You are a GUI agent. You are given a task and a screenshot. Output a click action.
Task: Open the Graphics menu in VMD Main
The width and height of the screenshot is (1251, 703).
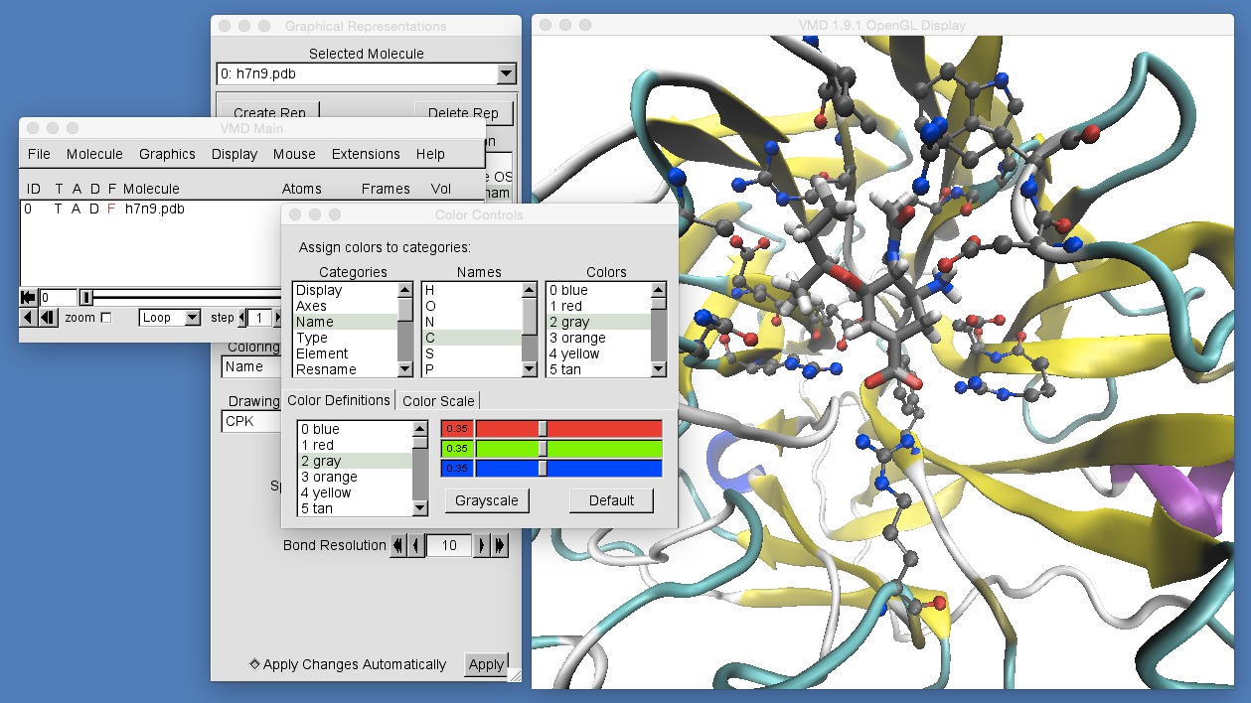click(166, 154)
